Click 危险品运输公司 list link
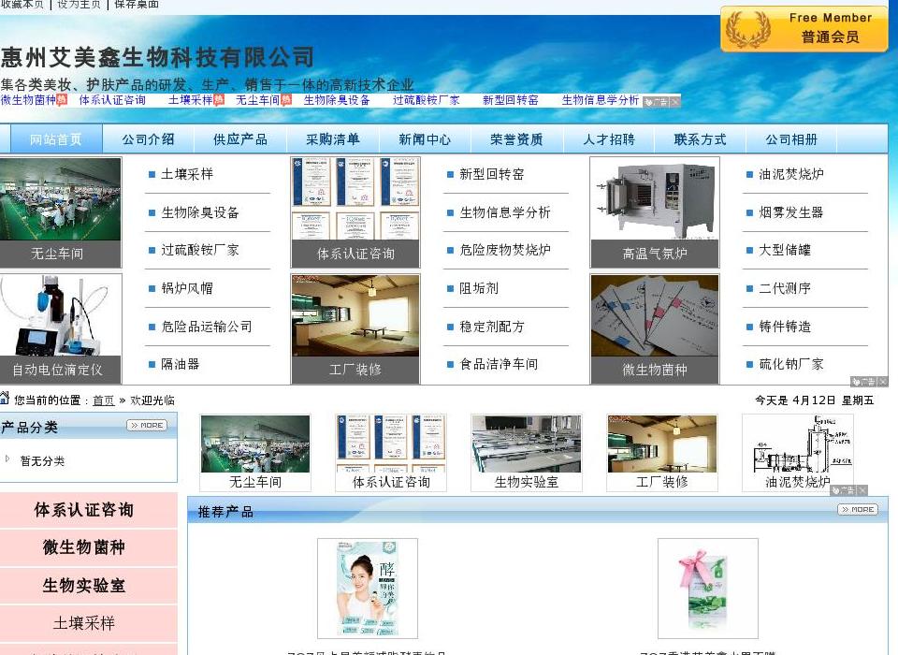 tap(206, 327)
